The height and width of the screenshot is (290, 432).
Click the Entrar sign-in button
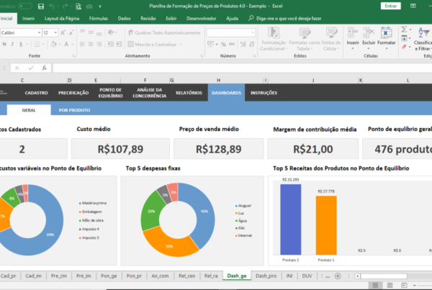pos(391,6)
